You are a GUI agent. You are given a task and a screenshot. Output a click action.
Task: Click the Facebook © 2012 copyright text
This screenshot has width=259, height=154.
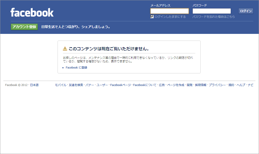point(16,85)
